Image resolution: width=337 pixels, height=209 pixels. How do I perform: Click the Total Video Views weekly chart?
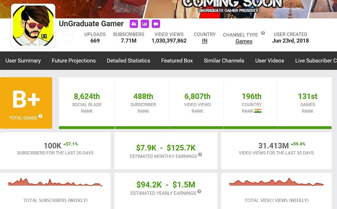click(x=276, y=182)
